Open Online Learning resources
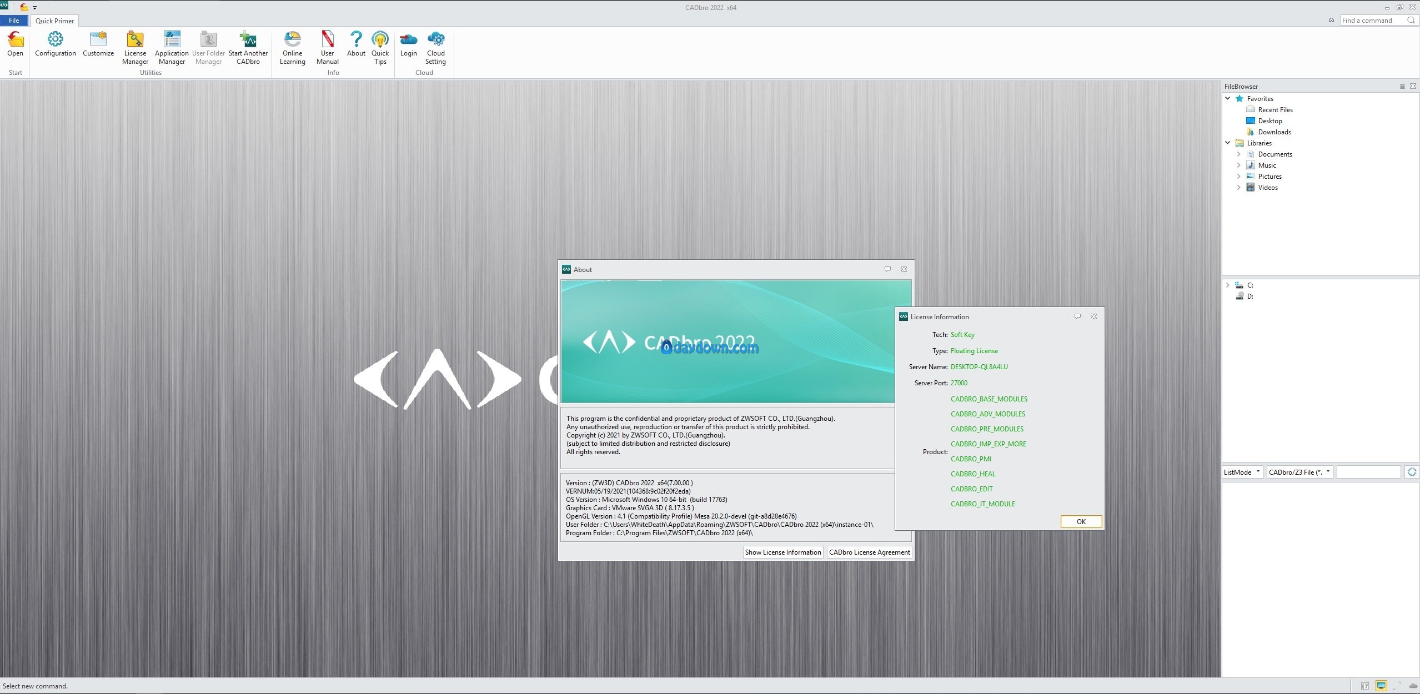The image size is (1420, 694). click(292, 40)
